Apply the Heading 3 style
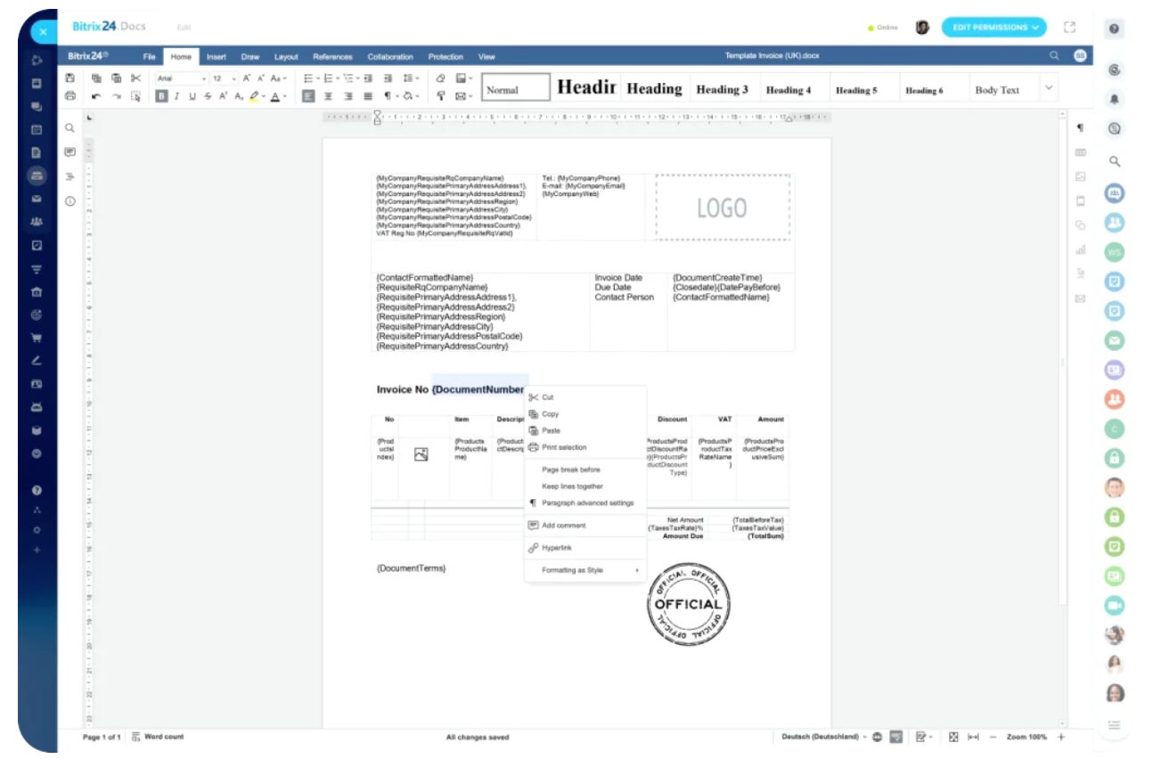This screenshot has height=759, width=1169. point(722,89)
